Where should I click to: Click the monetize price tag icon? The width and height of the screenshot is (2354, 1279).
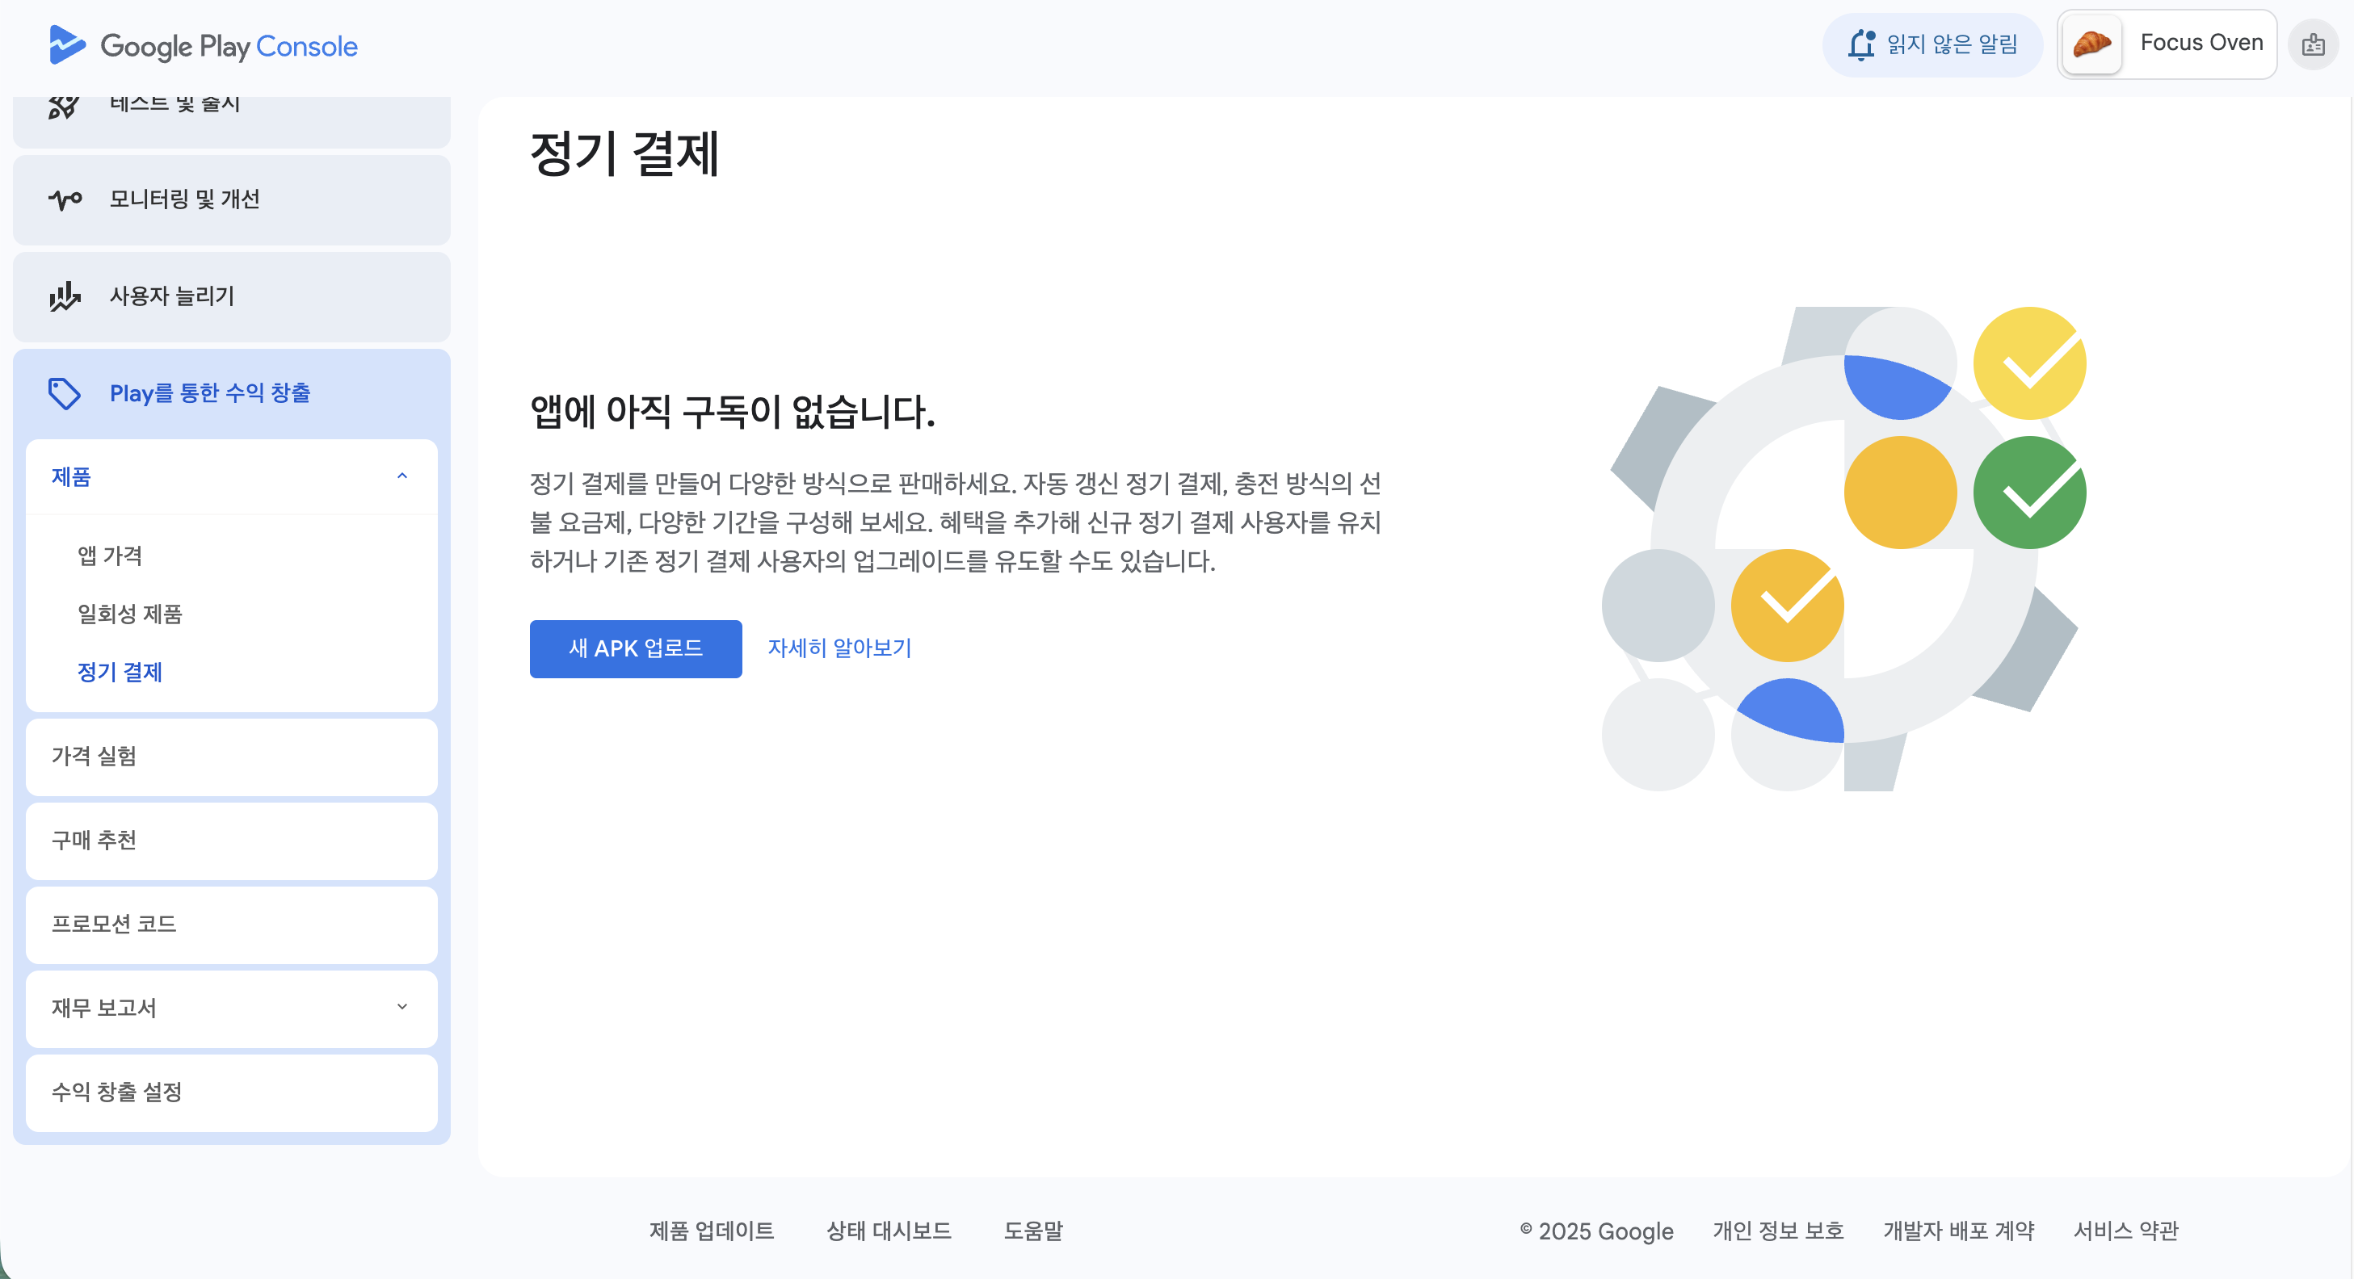point(65,394)
